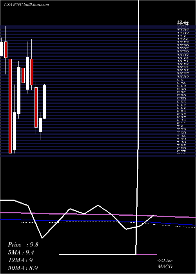
Task: Click the pink moving average line
Action: [x=98, y=215]
